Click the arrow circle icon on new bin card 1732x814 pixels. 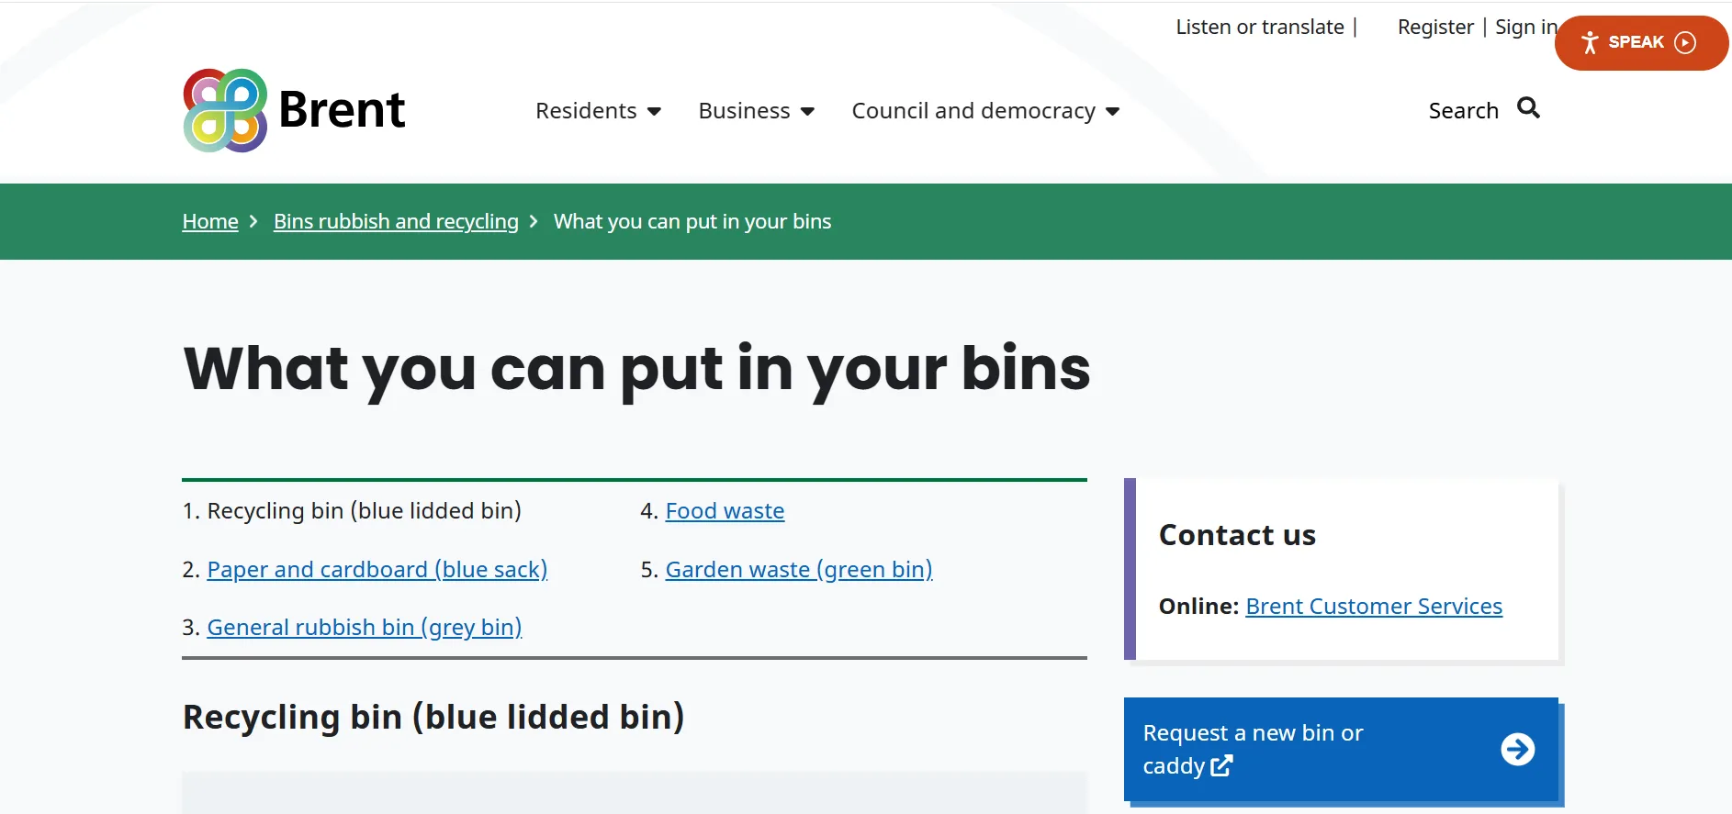(1517, 749)
